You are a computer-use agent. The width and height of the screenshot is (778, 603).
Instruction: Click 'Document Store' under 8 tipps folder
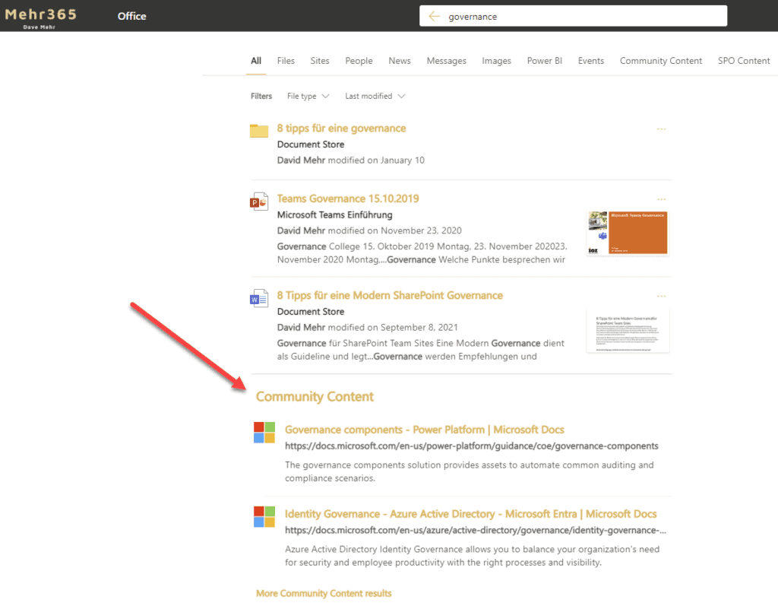tap(311, 144)
